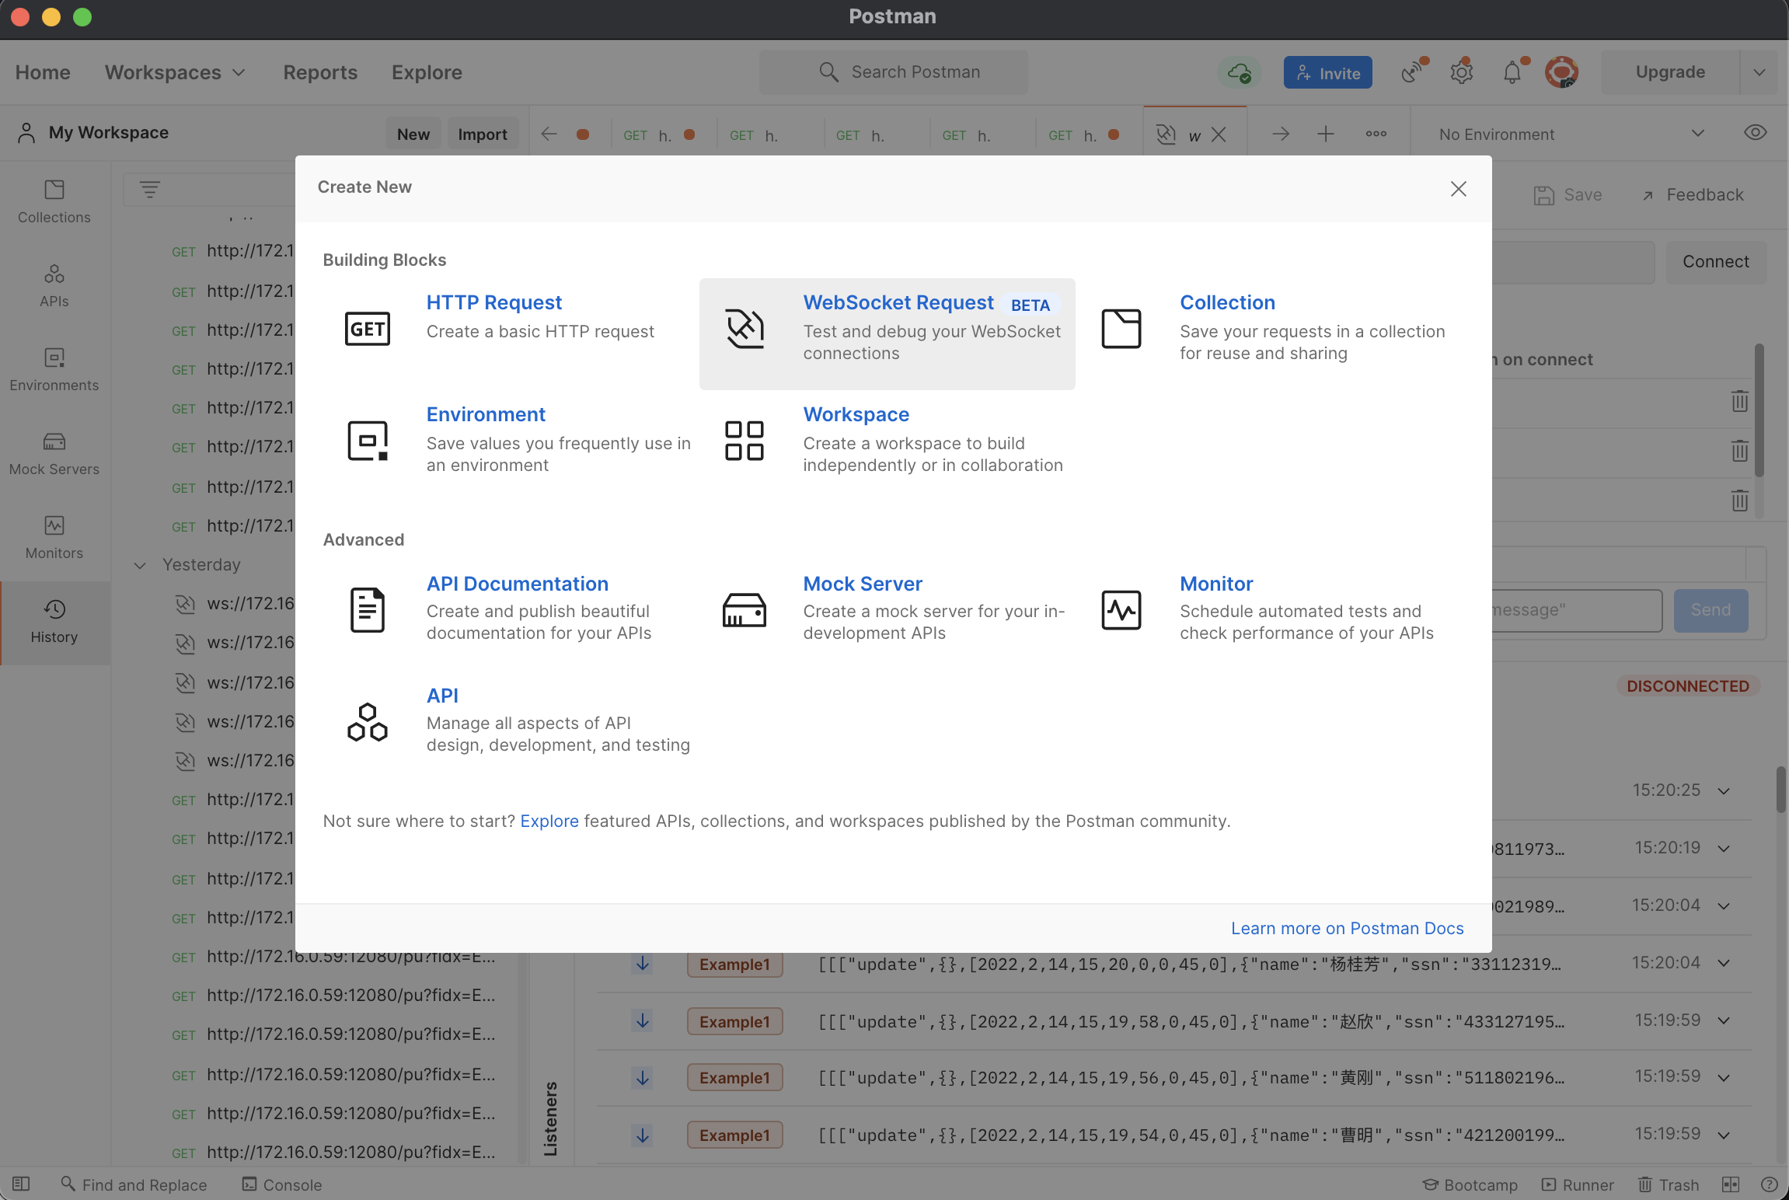
Task: Click the Mock Server icon in dialog
Action: point(745,609)
